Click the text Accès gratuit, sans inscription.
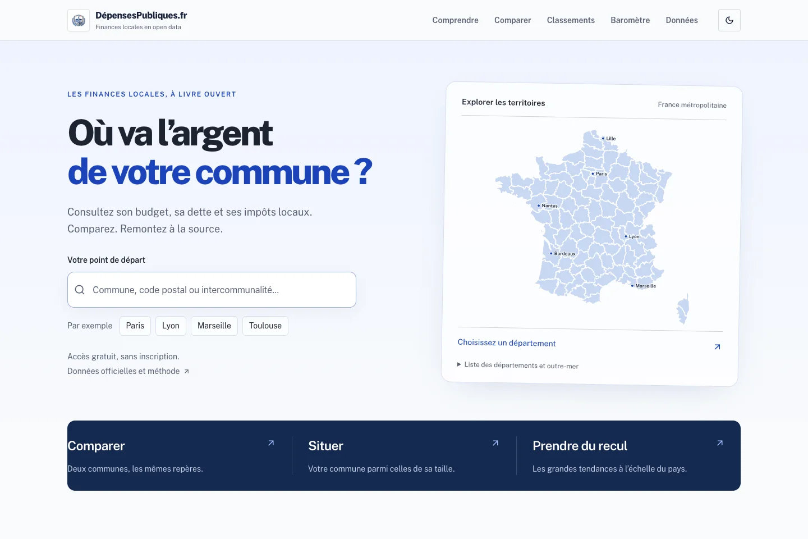 tap(123, 357)
